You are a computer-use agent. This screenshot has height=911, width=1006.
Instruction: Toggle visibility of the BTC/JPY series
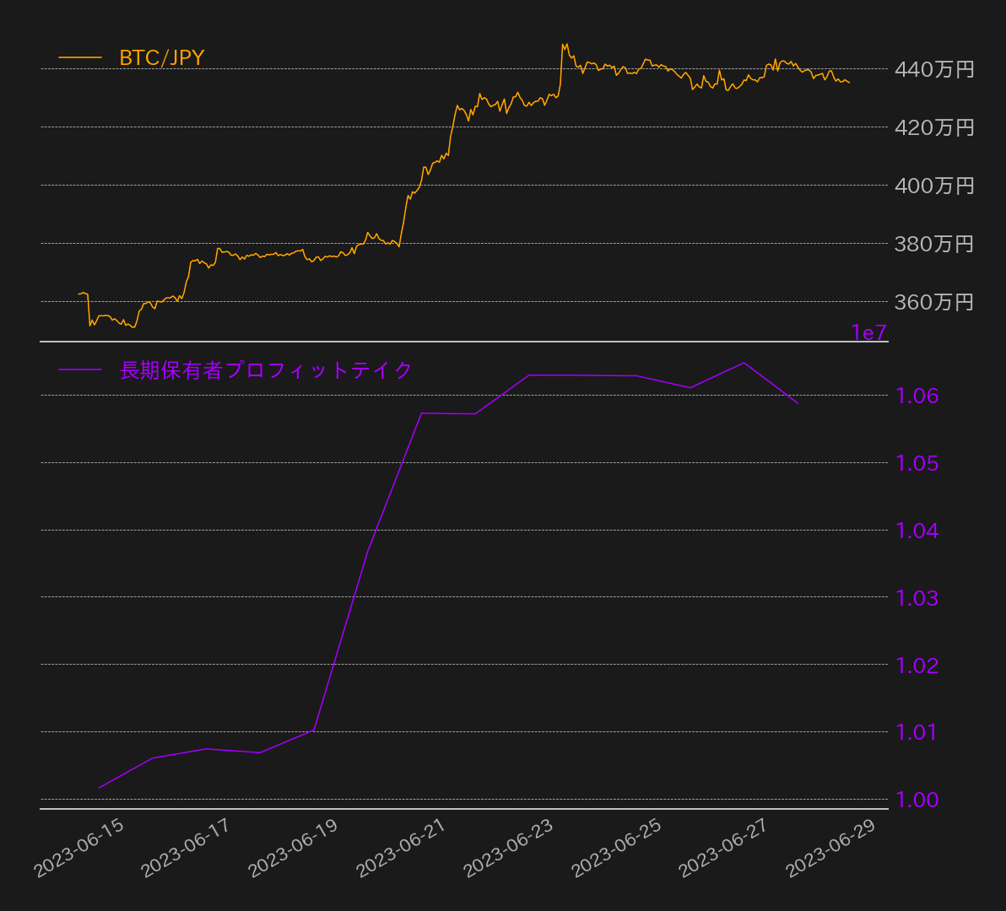161,59
